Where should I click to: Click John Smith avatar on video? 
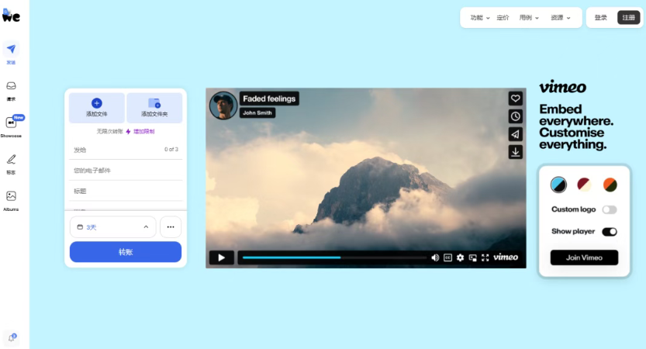coord(223,105)
